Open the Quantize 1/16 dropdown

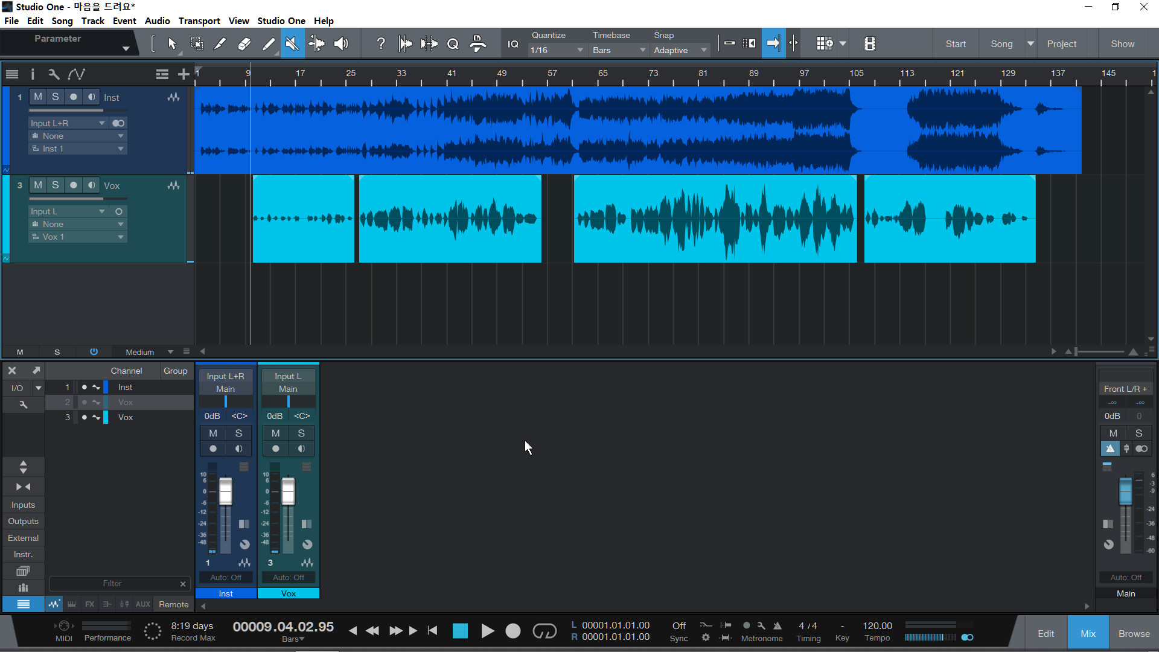tap(556, 50)
